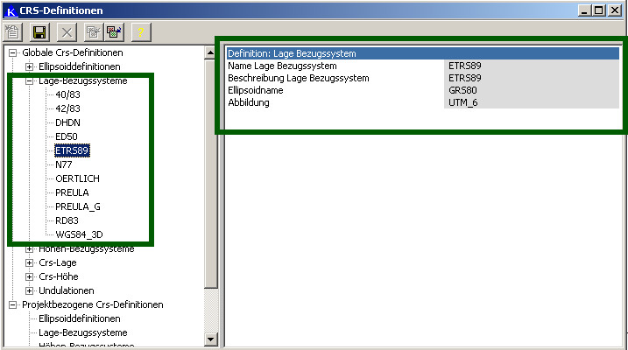
Task: Click the Ellipsoidname label
Action: click(x=256, y=90)
